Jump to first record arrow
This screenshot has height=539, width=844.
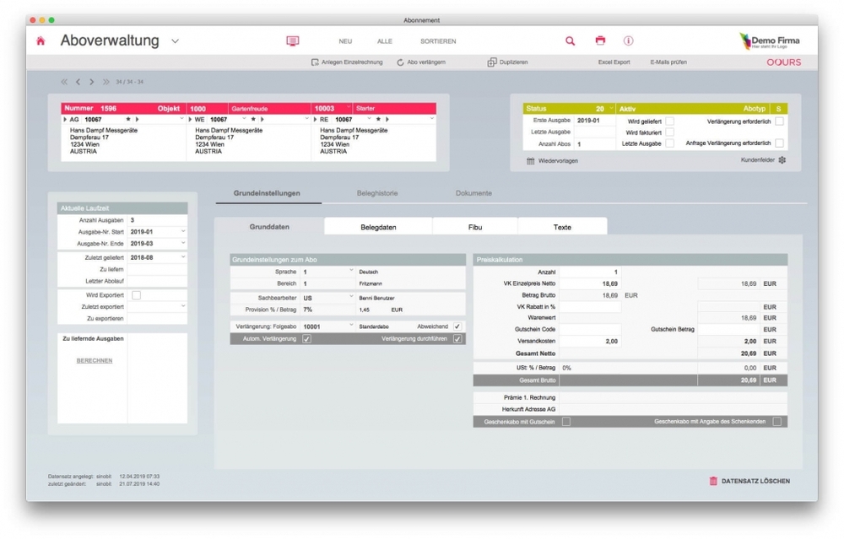(x=64, y=82)
